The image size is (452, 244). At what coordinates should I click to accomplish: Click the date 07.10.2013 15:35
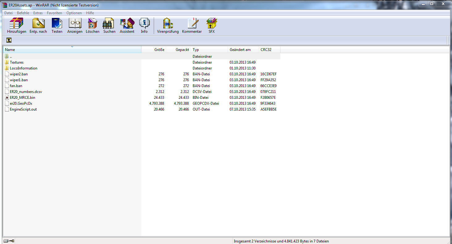click(x=243, y=109)
